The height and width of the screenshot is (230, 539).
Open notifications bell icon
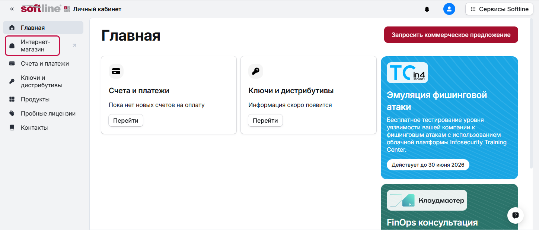427,9
